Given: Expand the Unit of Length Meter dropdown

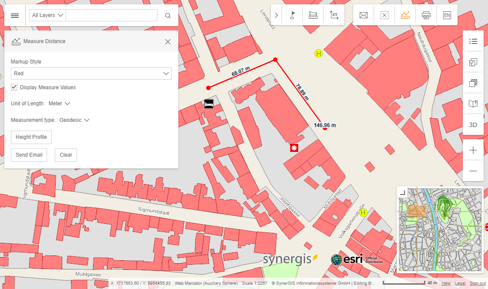Looking at the screenshot, I should (60, 104).
